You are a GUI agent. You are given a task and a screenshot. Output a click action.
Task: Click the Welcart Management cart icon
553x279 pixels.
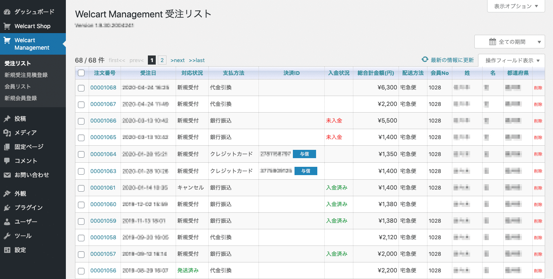click(7, 41)
